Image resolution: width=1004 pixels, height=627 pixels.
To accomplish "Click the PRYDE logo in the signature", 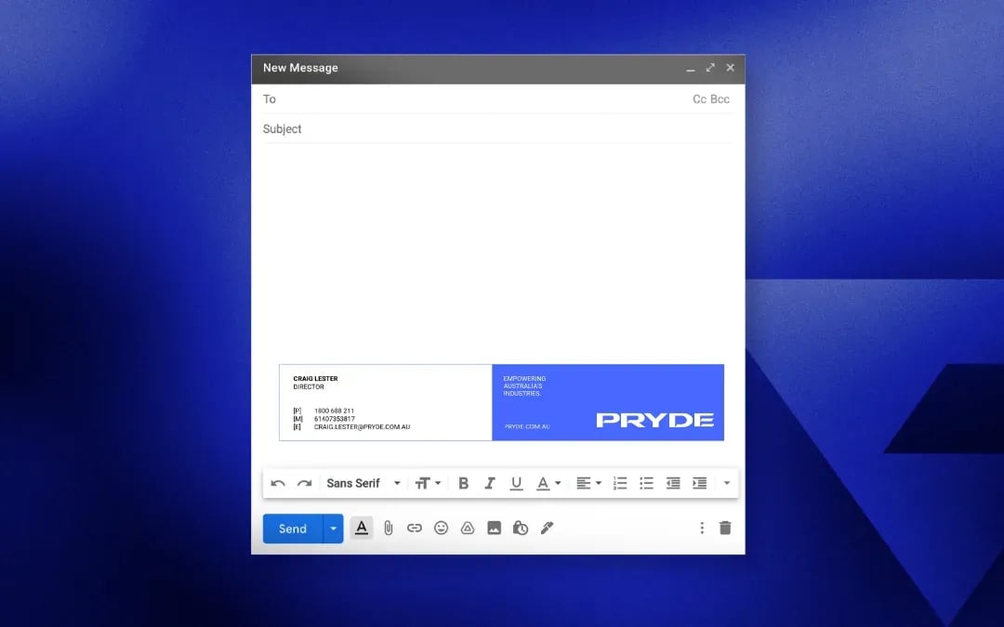I will click(655, 420).
